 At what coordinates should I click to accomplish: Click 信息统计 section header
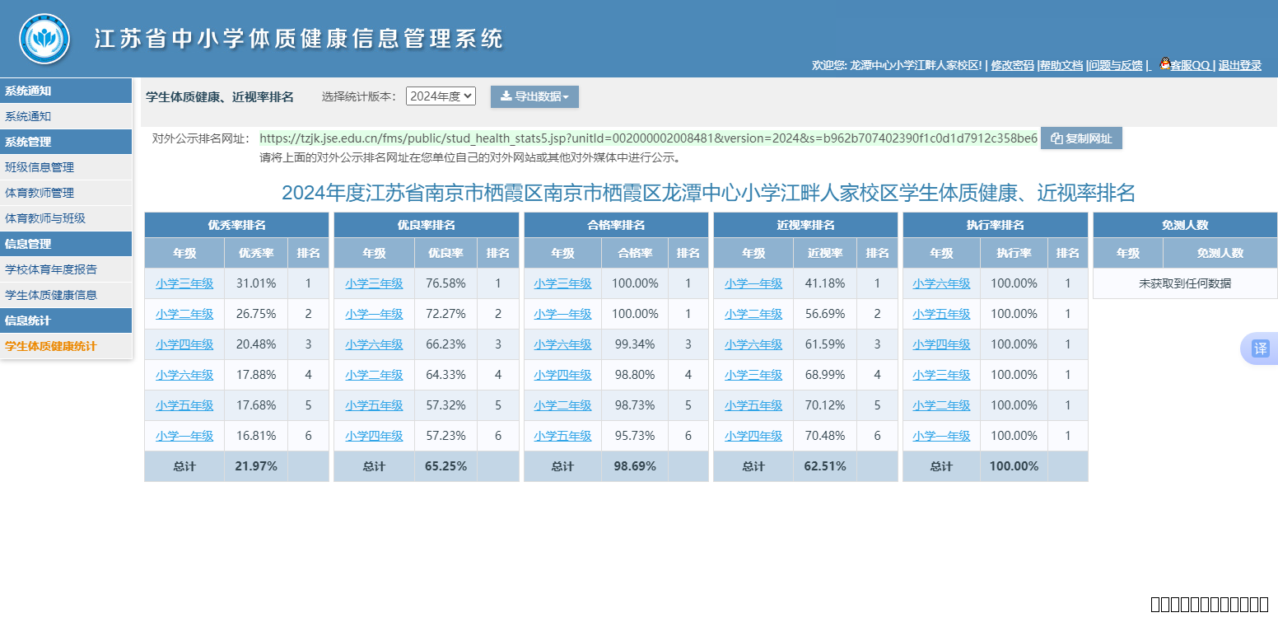[x=66, y=320]
